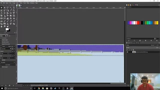
Task: Select the Color Picker tool
Action: (x=11, y=10)
